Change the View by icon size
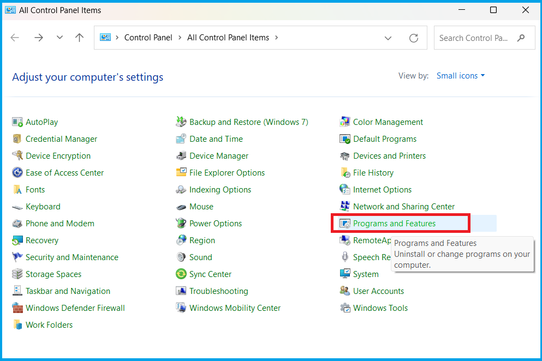 (460, 75)
